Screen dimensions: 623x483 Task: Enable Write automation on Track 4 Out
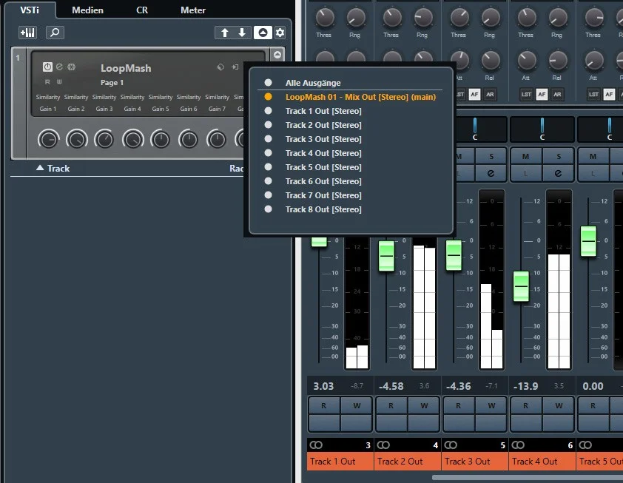click(x=559, y=405)
